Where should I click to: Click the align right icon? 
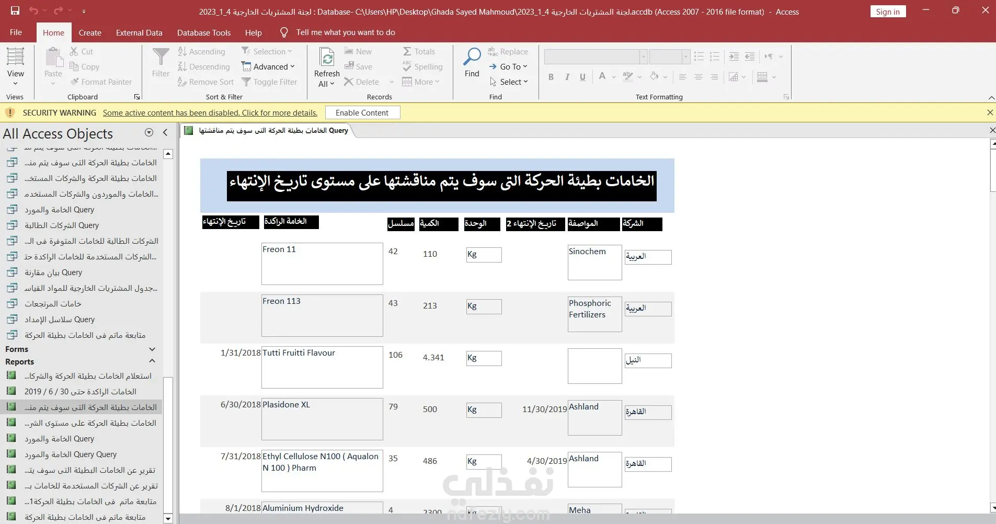point(714,77)
